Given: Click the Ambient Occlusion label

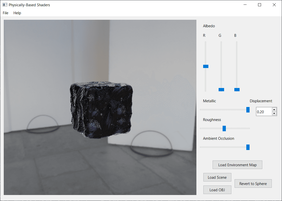Looking at the screenshot, I should [219, 138].
